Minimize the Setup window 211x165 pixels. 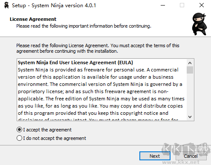(x=163, y=6)
